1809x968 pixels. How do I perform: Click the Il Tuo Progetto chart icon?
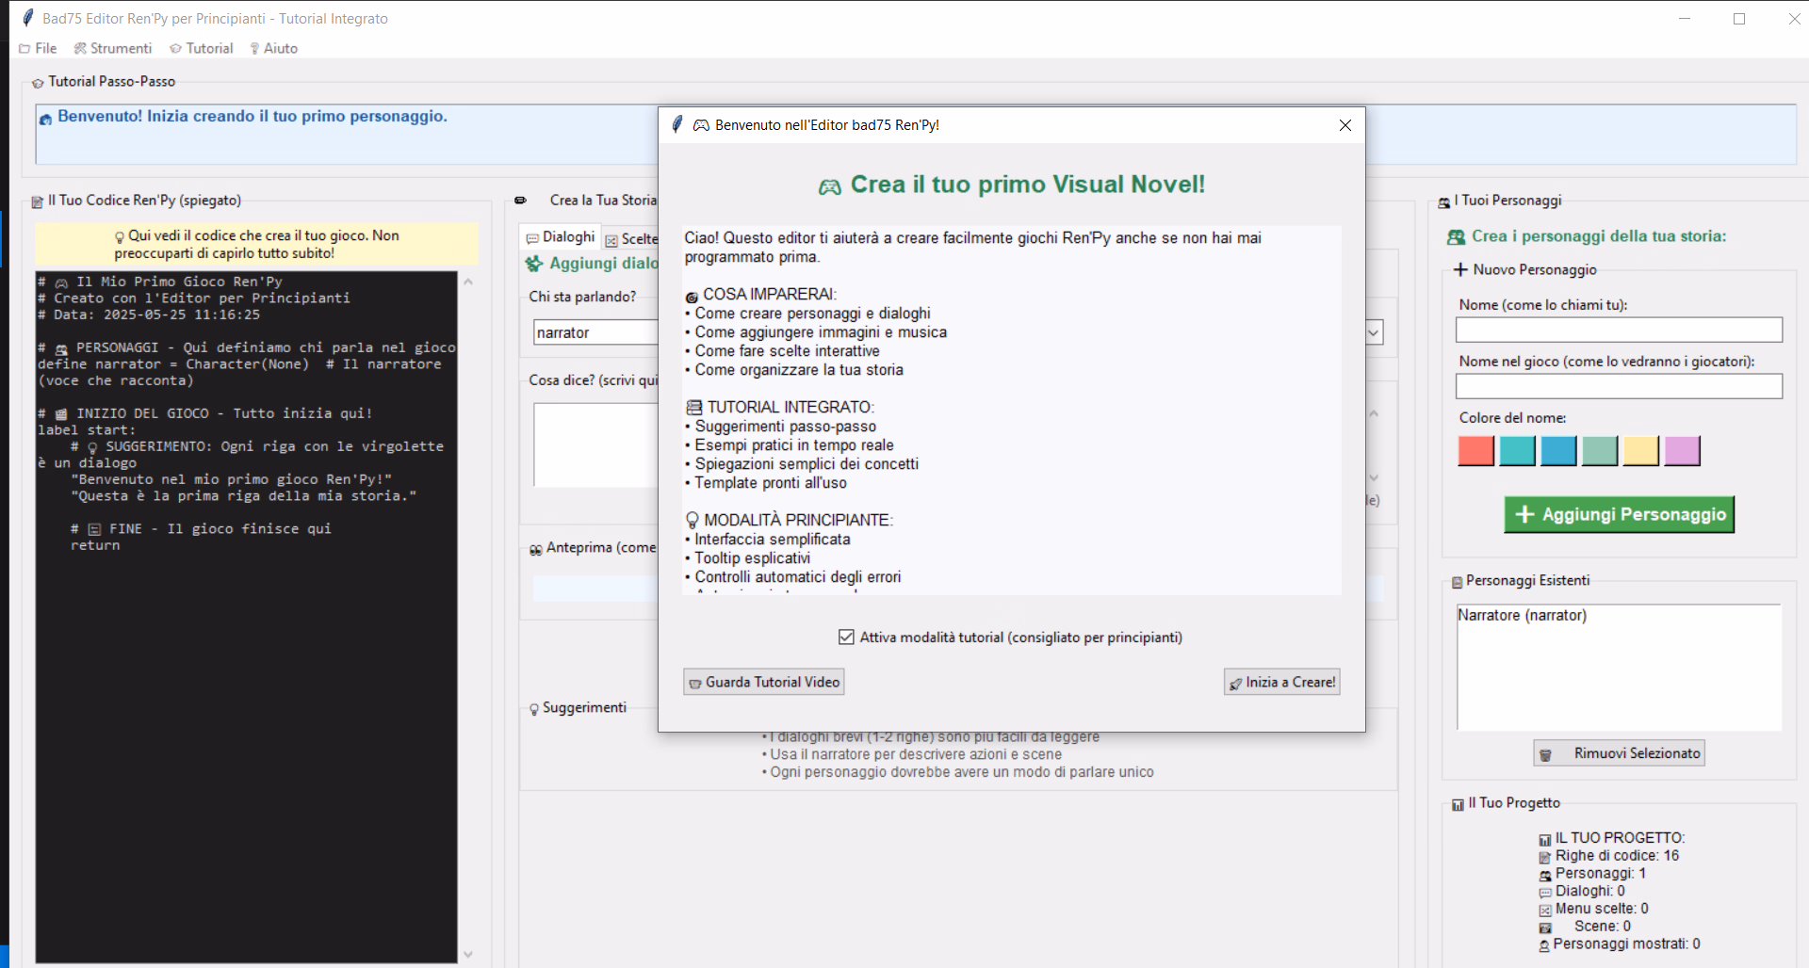1458,804
